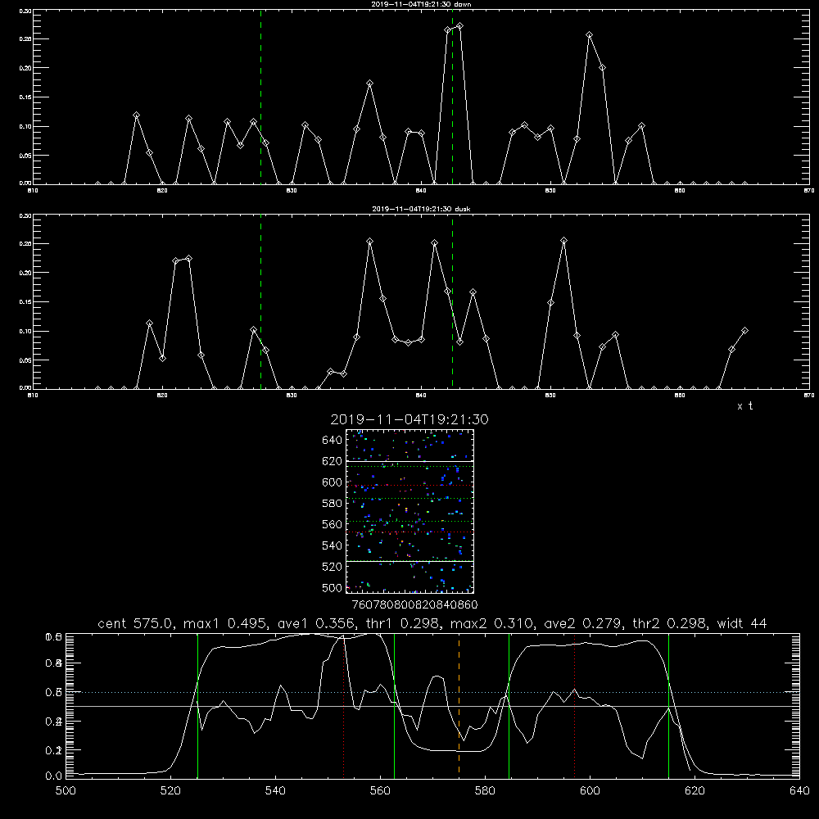This screenshot has width=819, height=819.
Task: Select the highest diamond peak in dawn plot
Action: pyautogui.click(x=459, y=25)
